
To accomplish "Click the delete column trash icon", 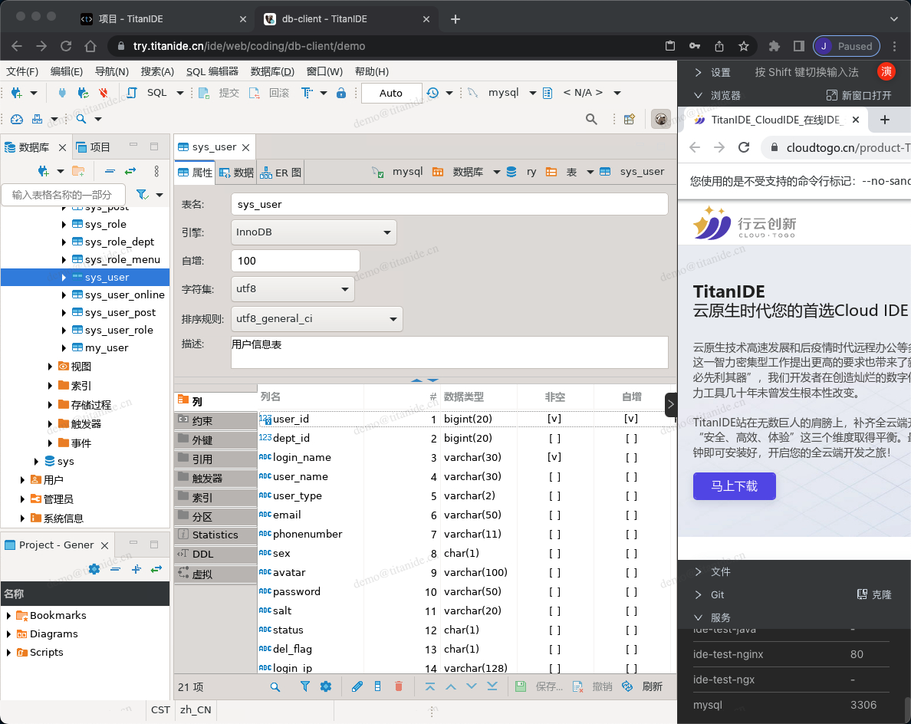I will click(398, 686).
